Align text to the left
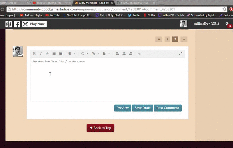The width and height of the screenshot is (233, 148). [117, 54]
